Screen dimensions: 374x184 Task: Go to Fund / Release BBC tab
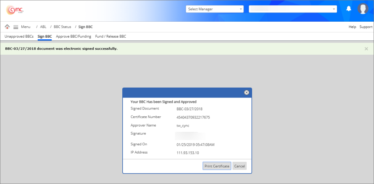point(111,37)
